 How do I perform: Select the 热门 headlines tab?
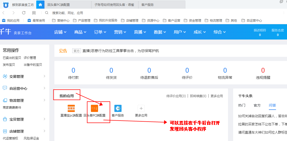242,106
